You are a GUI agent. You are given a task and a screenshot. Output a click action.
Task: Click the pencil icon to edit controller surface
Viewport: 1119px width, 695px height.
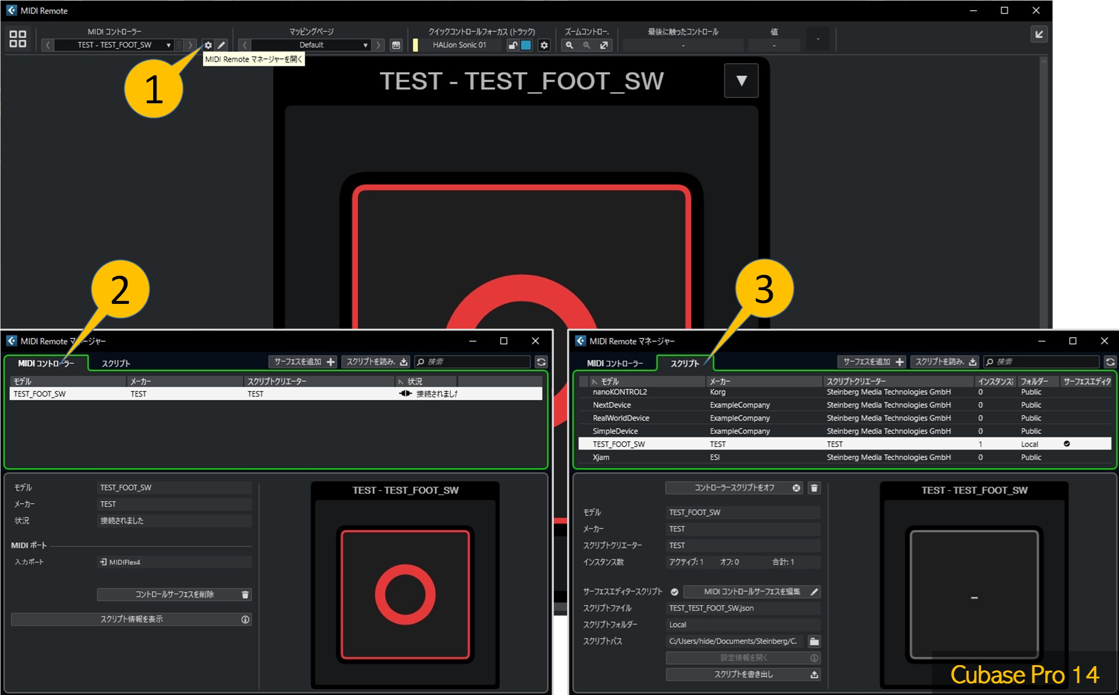pos(222,45)
